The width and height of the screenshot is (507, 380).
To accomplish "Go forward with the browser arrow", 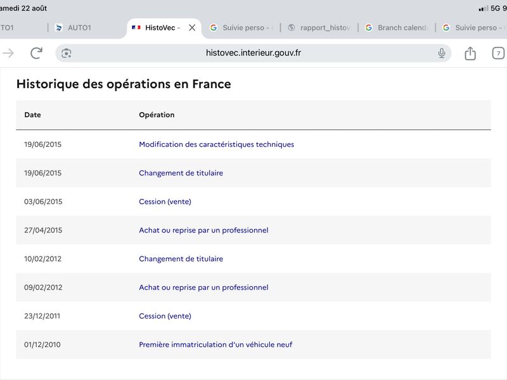I will pos(8,53).
